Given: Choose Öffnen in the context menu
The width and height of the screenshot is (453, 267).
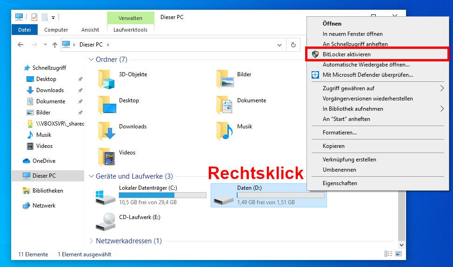Looking at the screenshot, I should (x=378, y=24).
